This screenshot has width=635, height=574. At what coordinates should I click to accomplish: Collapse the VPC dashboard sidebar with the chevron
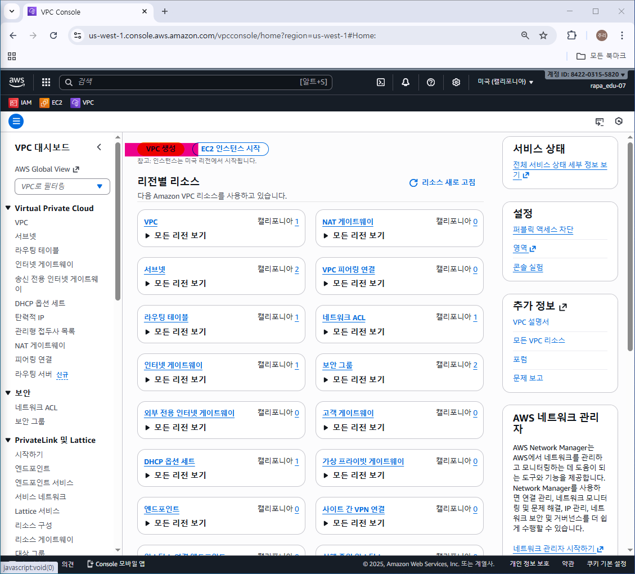coord(99,147)
